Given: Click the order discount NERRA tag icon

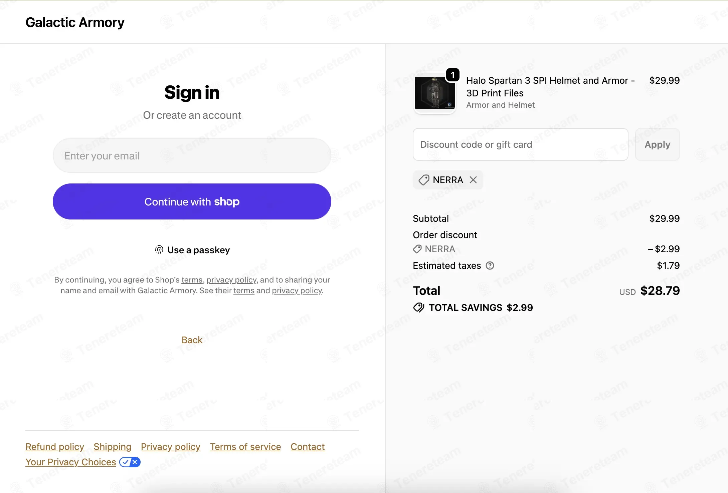Looking at the screenshot, I should (x=417, y=249).
